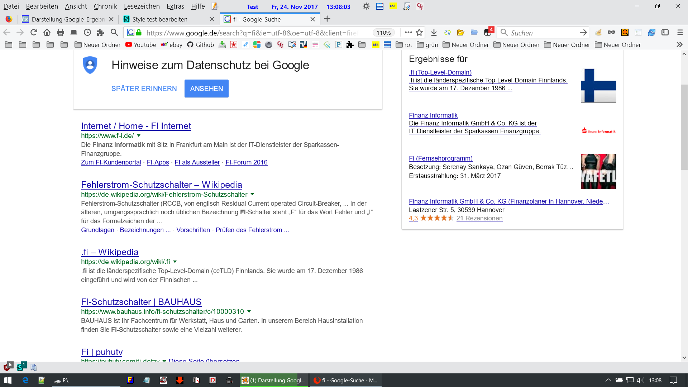Screen dimensions: 688x387
Task: Open the downloads arrow icon
Action: coord(434,33)
